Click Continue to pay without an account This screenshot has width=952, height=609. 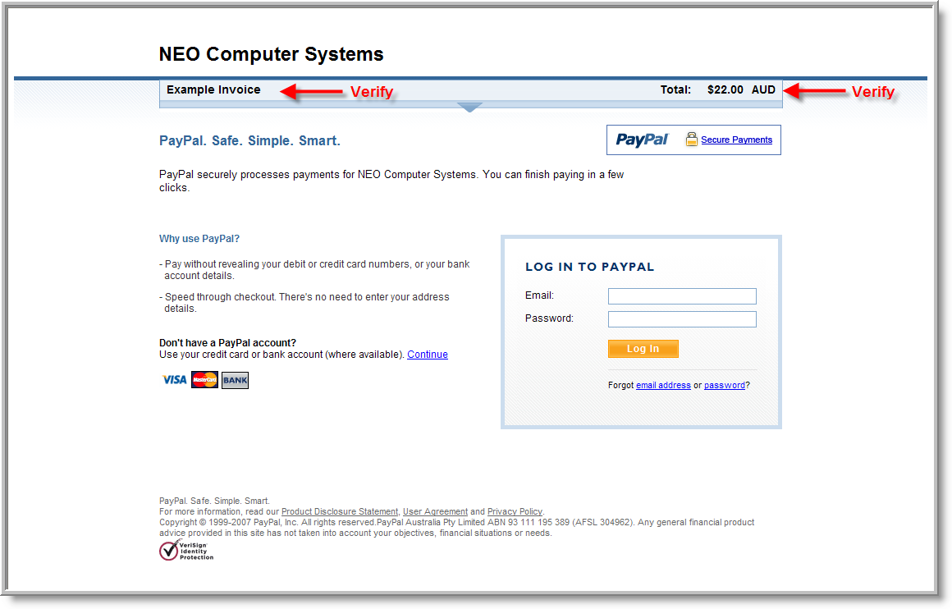(428, 355)
